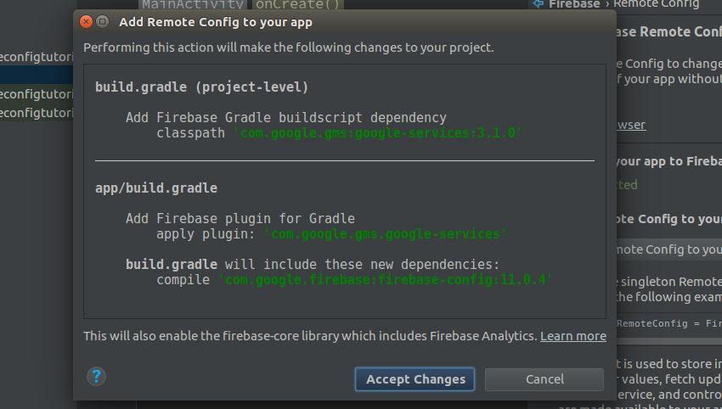Close the dialog with the red X button
Screen dimensions: 722x409
tap(86, 21)
